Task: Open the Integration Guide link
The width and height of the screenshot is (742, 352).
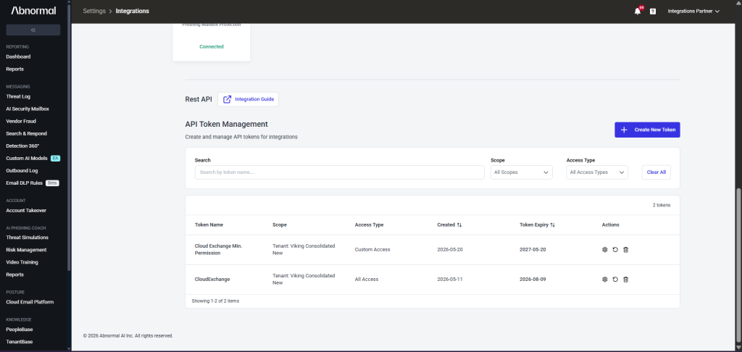Action: pyautogui.click(x=248, y=99)
